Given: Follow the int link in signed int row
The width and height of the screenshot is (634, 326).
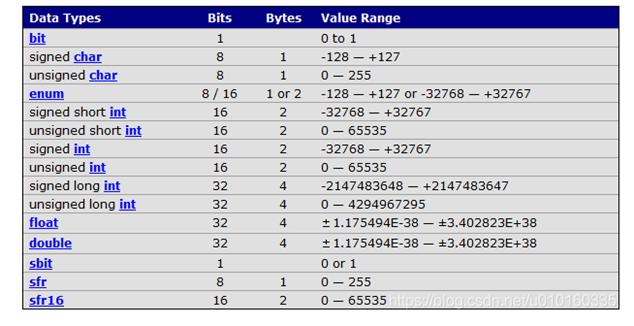Looking at the screenshot, I should 82,149.
